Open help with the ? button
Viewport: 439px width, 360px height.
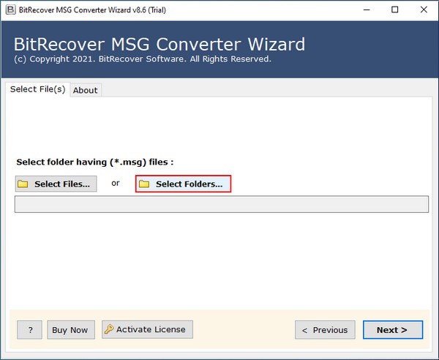(x=30, y=330)
